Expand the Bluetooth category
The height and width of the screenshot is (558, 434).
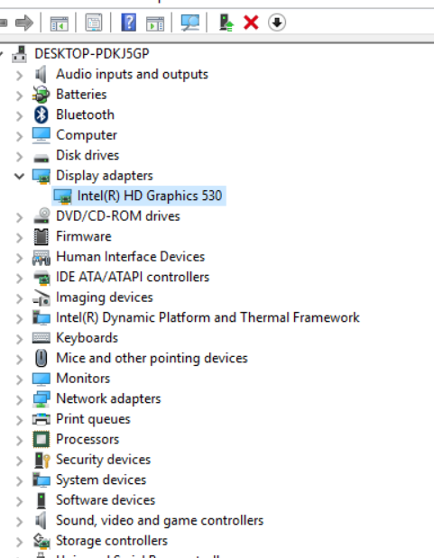tap(20, 115)
